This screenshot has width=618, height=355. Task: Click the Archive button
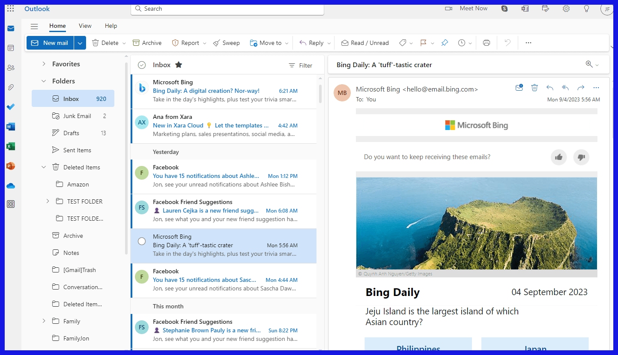(147, 43)
